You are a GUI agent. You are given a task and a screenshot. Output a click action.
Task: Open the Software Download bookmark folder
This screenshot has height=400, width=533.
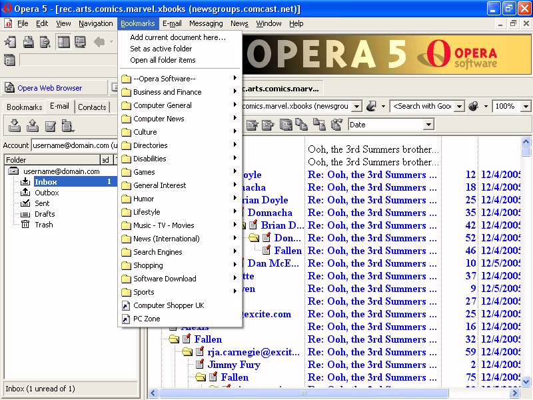click(x=179, y=279)
